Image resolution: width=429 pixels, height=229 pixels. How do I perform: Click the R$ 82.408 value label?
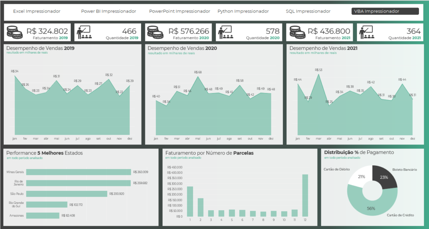[68, 216]
